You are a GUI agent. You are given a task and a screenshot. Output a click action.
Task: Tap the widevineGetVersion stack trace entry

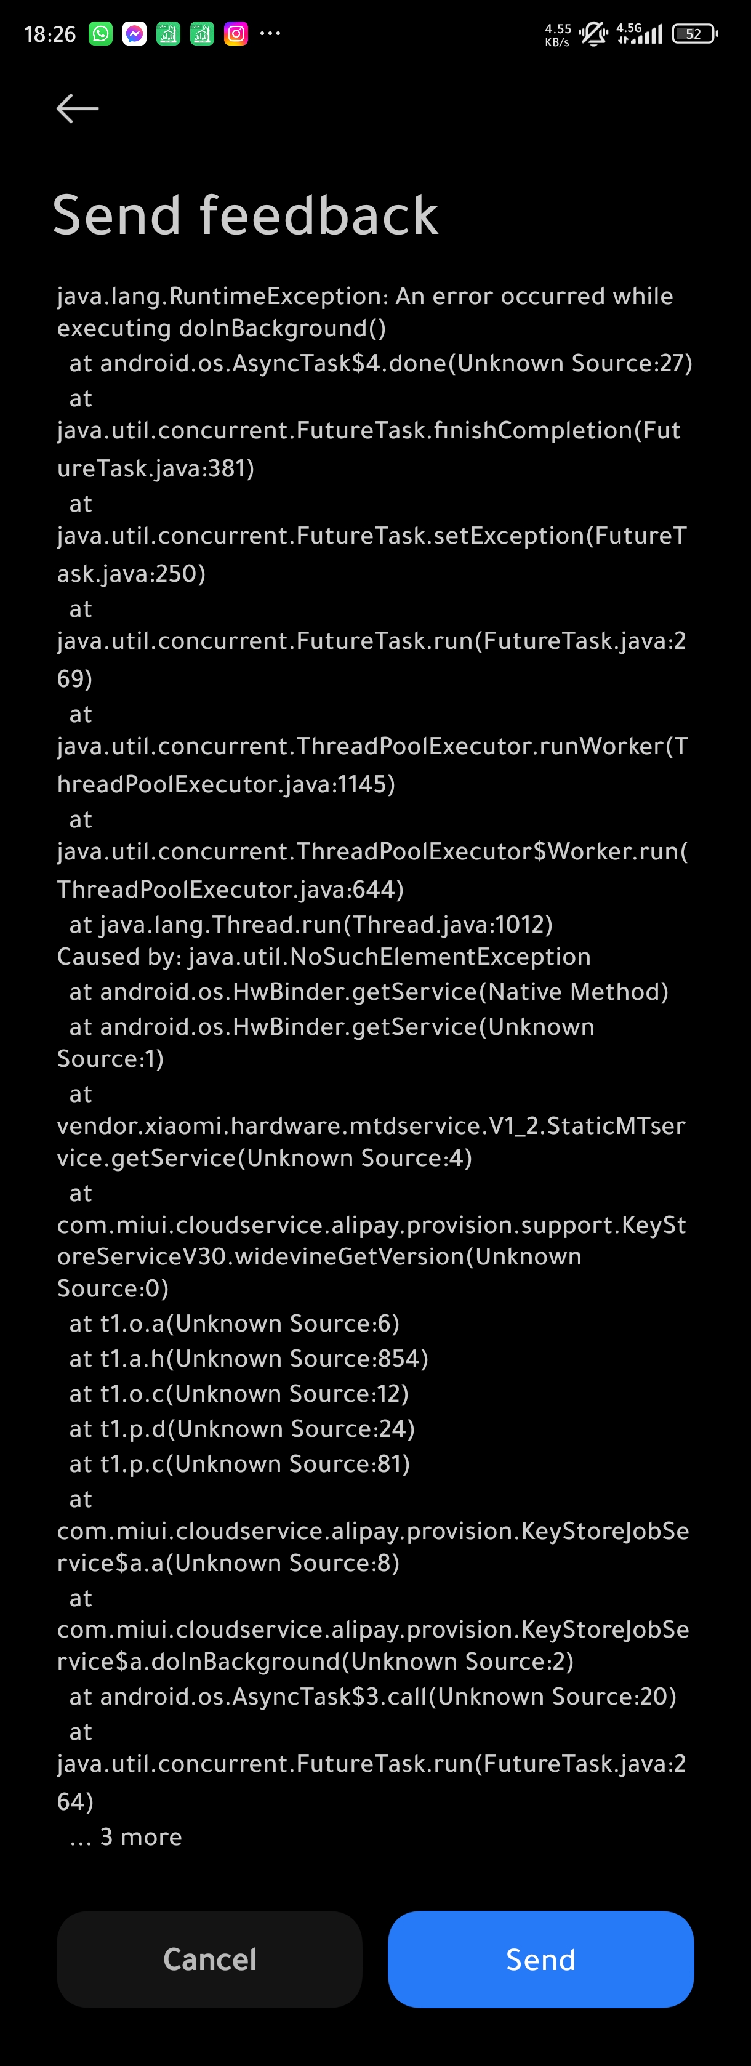[371, 1240]
